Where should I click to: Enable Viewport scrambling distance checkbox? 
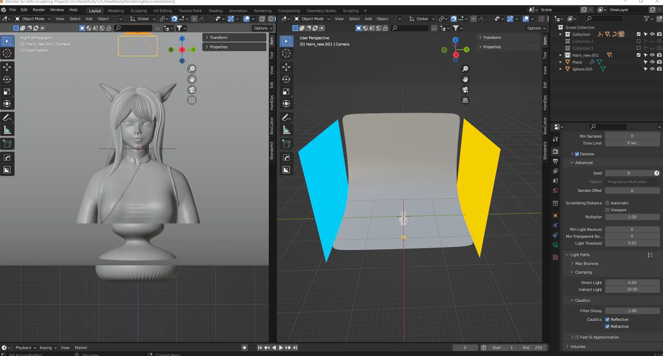[607, 210]
